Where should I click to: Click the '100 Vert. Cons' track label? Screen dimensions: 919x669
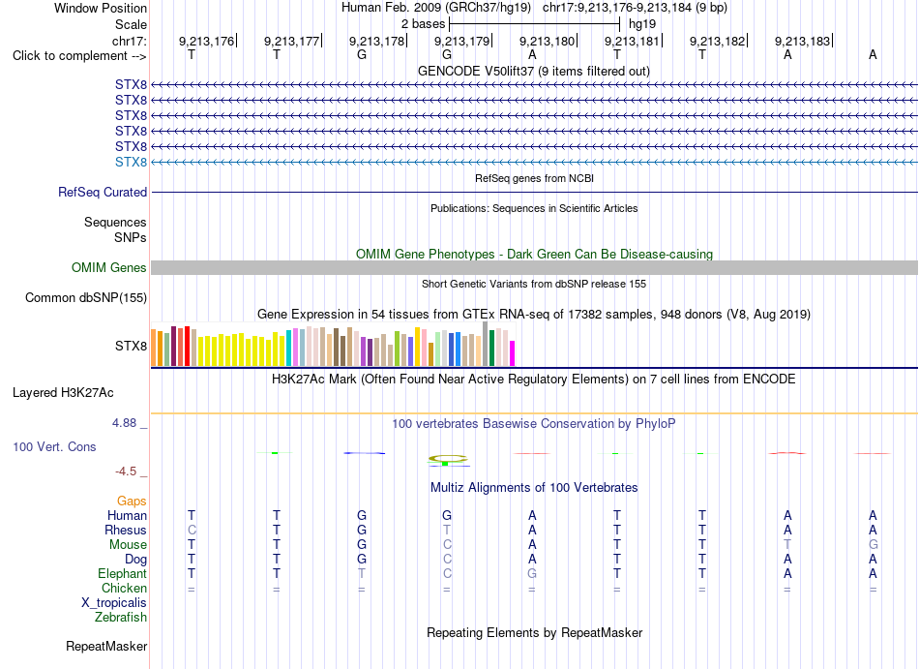pos(54,446)
